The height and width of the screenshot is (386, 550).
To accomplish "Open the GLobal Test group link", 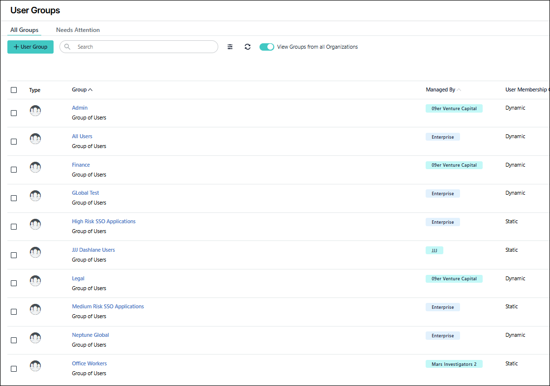I will tap(85, 193).
